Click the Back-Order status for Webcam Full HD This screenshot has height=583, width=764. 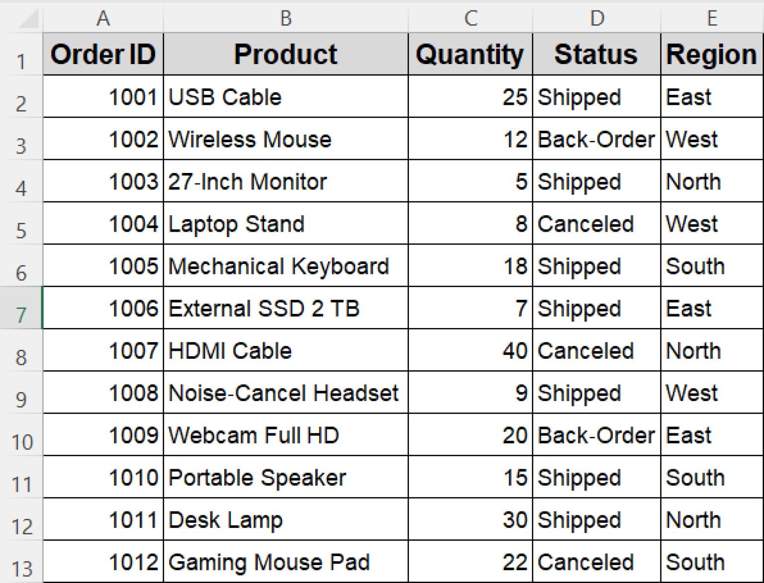pyautogui.click(x=596, y=435)
